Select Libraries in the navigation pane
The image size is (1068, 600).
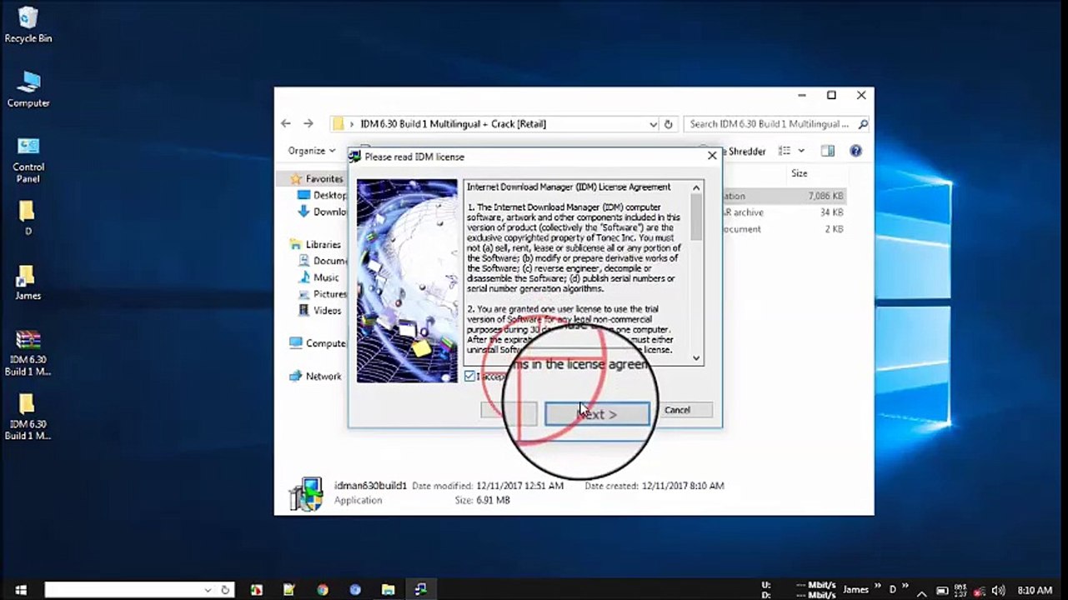pyautogui.click(x=316, y=244)
